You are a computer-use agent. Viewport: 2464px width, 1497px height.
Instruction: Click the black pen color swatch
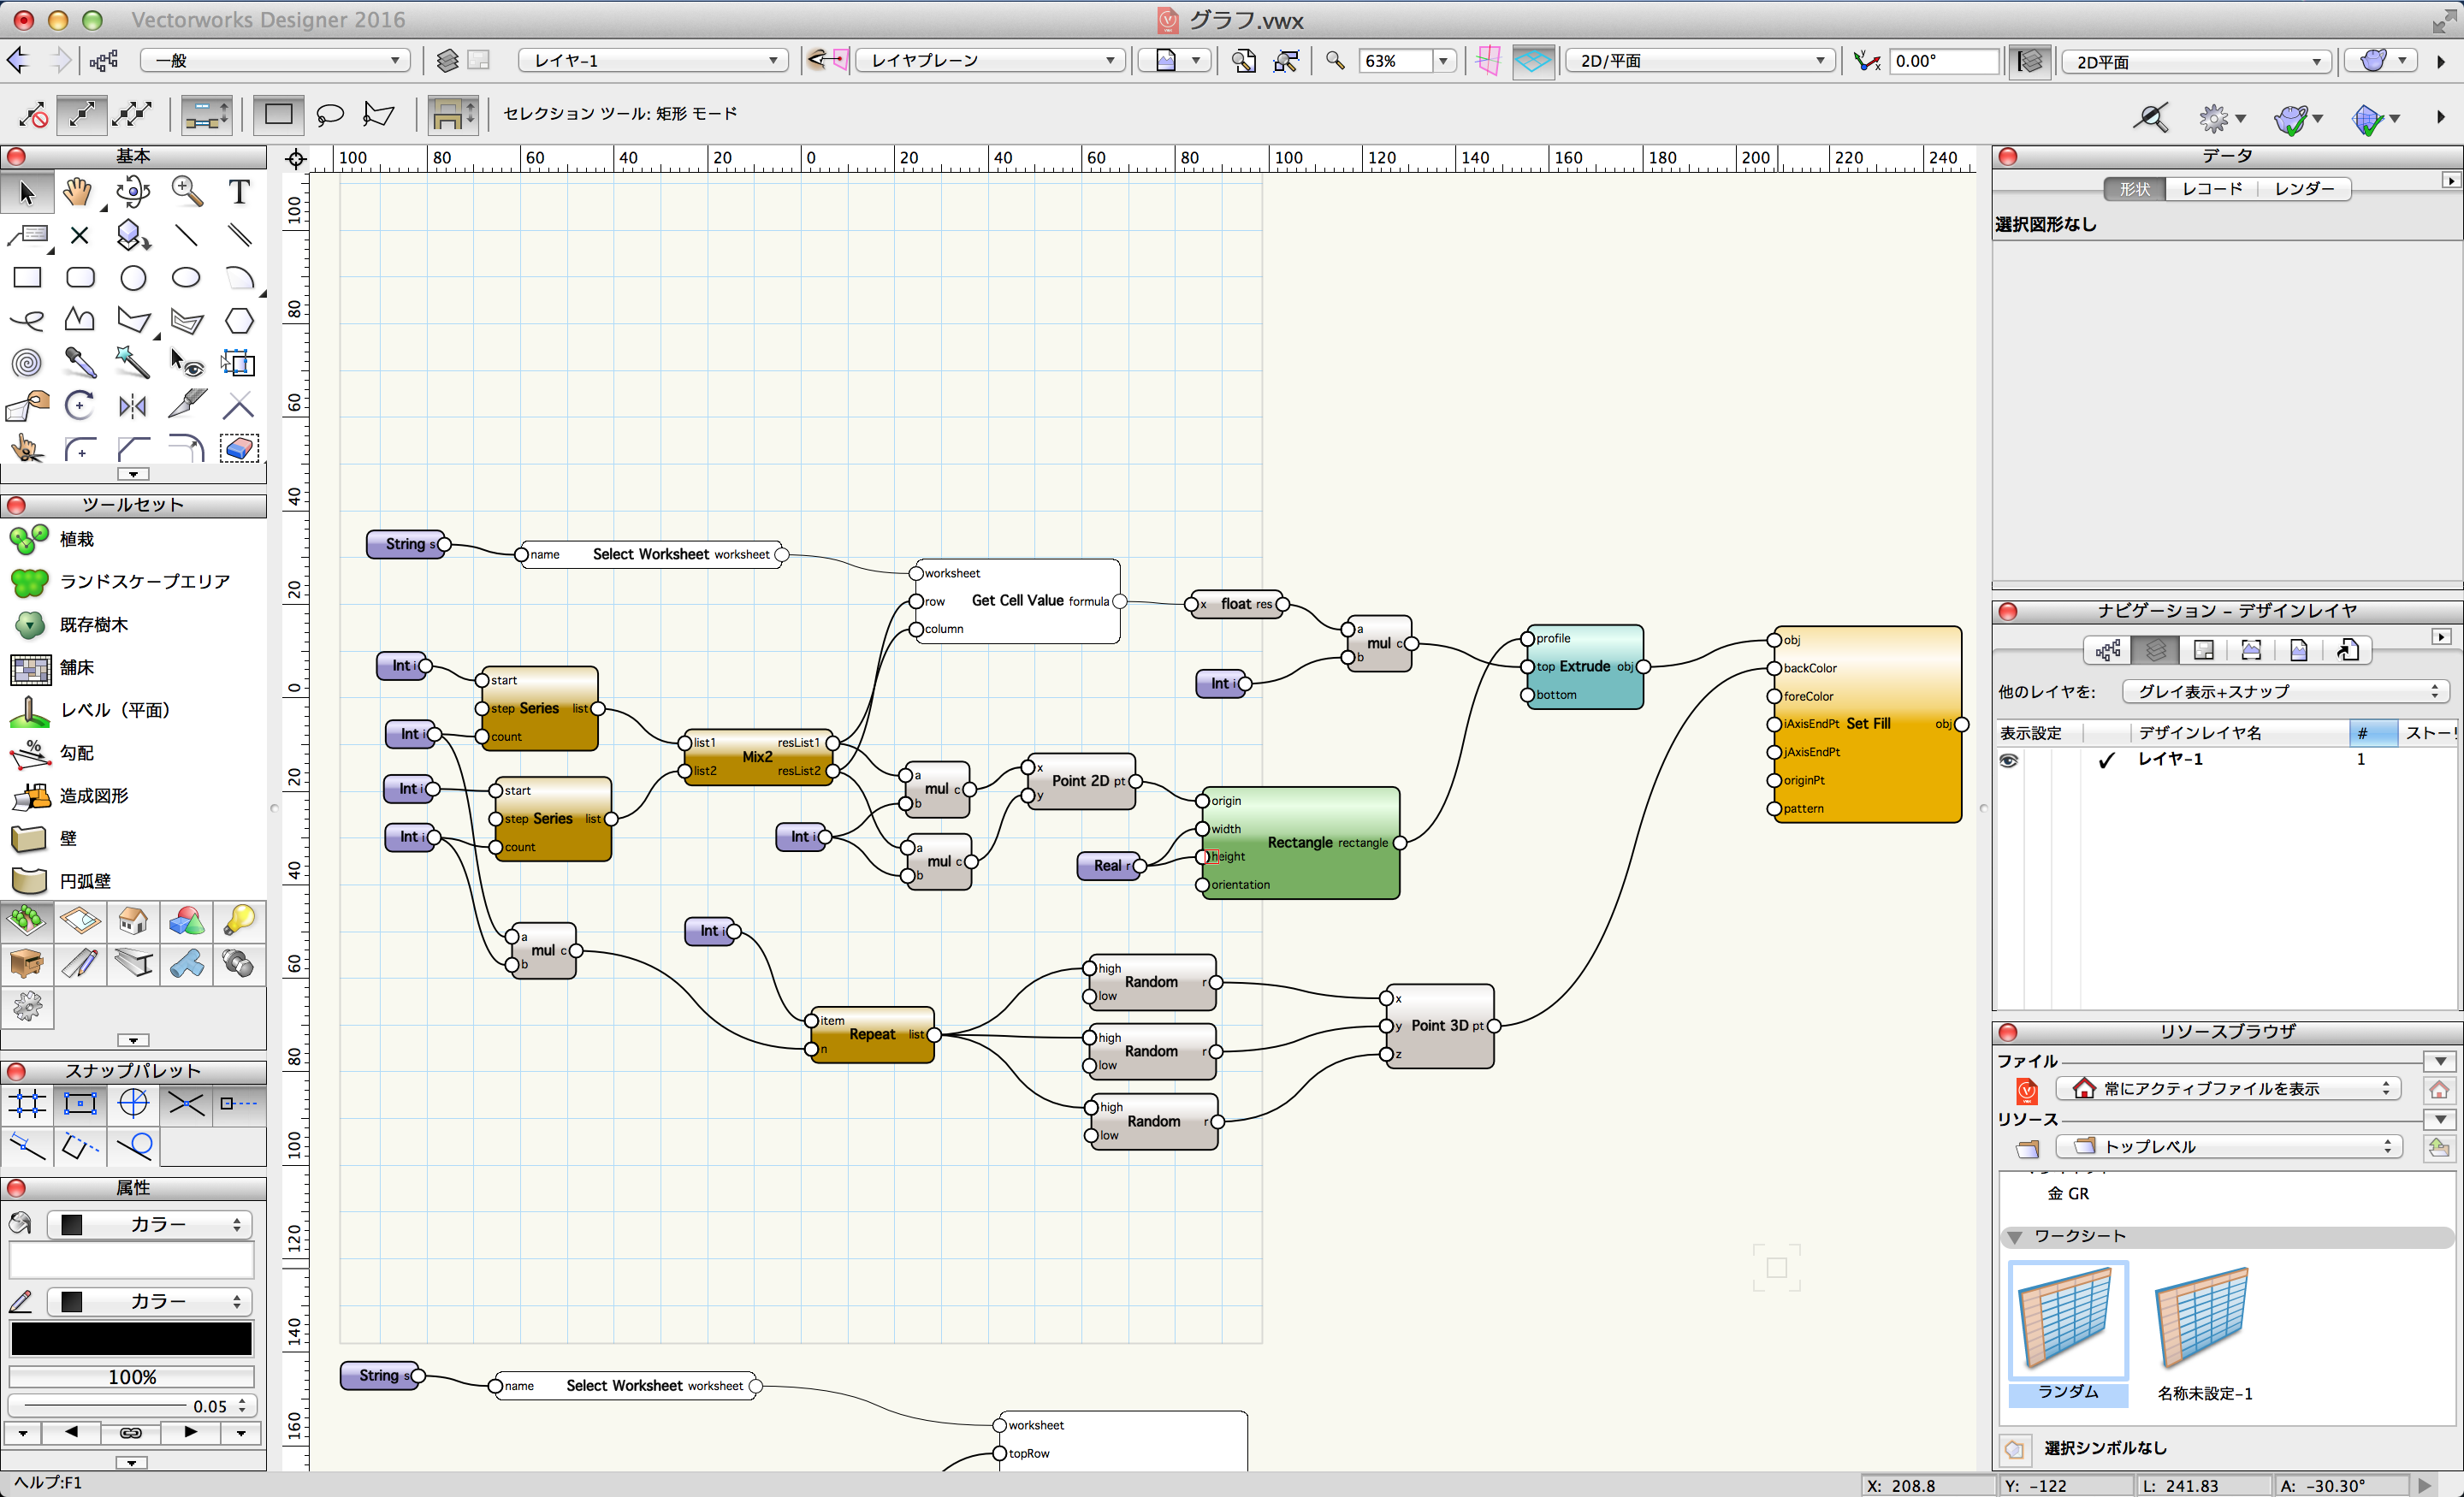click(131, 1338)
